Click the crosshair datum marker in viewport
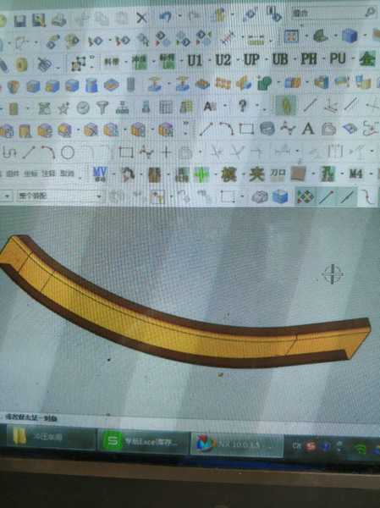The width and height of the screenshot is (380, 508). [x=333, y=274]
